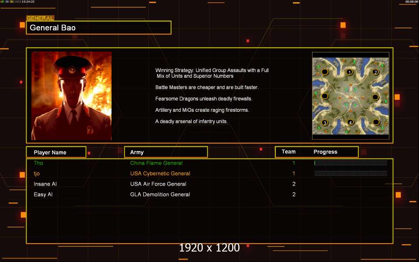Viewport: 419px width, 262px height.
Task: Click the Battle Masters are cheaper line
Action: coord(207,87)
